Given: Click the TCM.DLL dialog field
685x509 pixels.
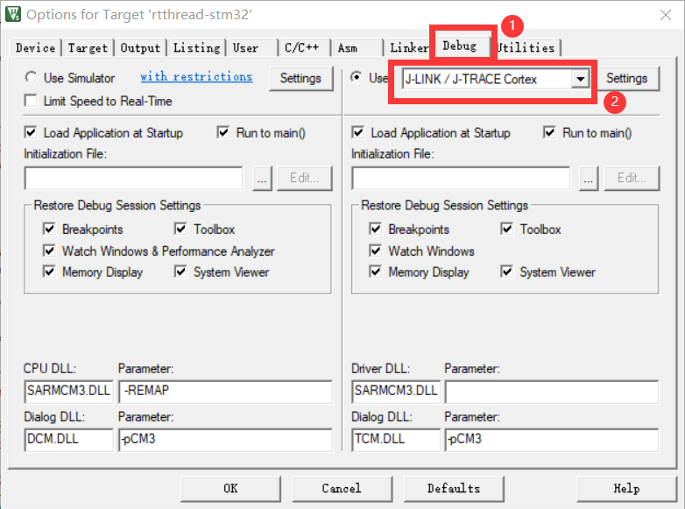Looking at the screenshot, I should pyautogui.click(x=396, y=440).
